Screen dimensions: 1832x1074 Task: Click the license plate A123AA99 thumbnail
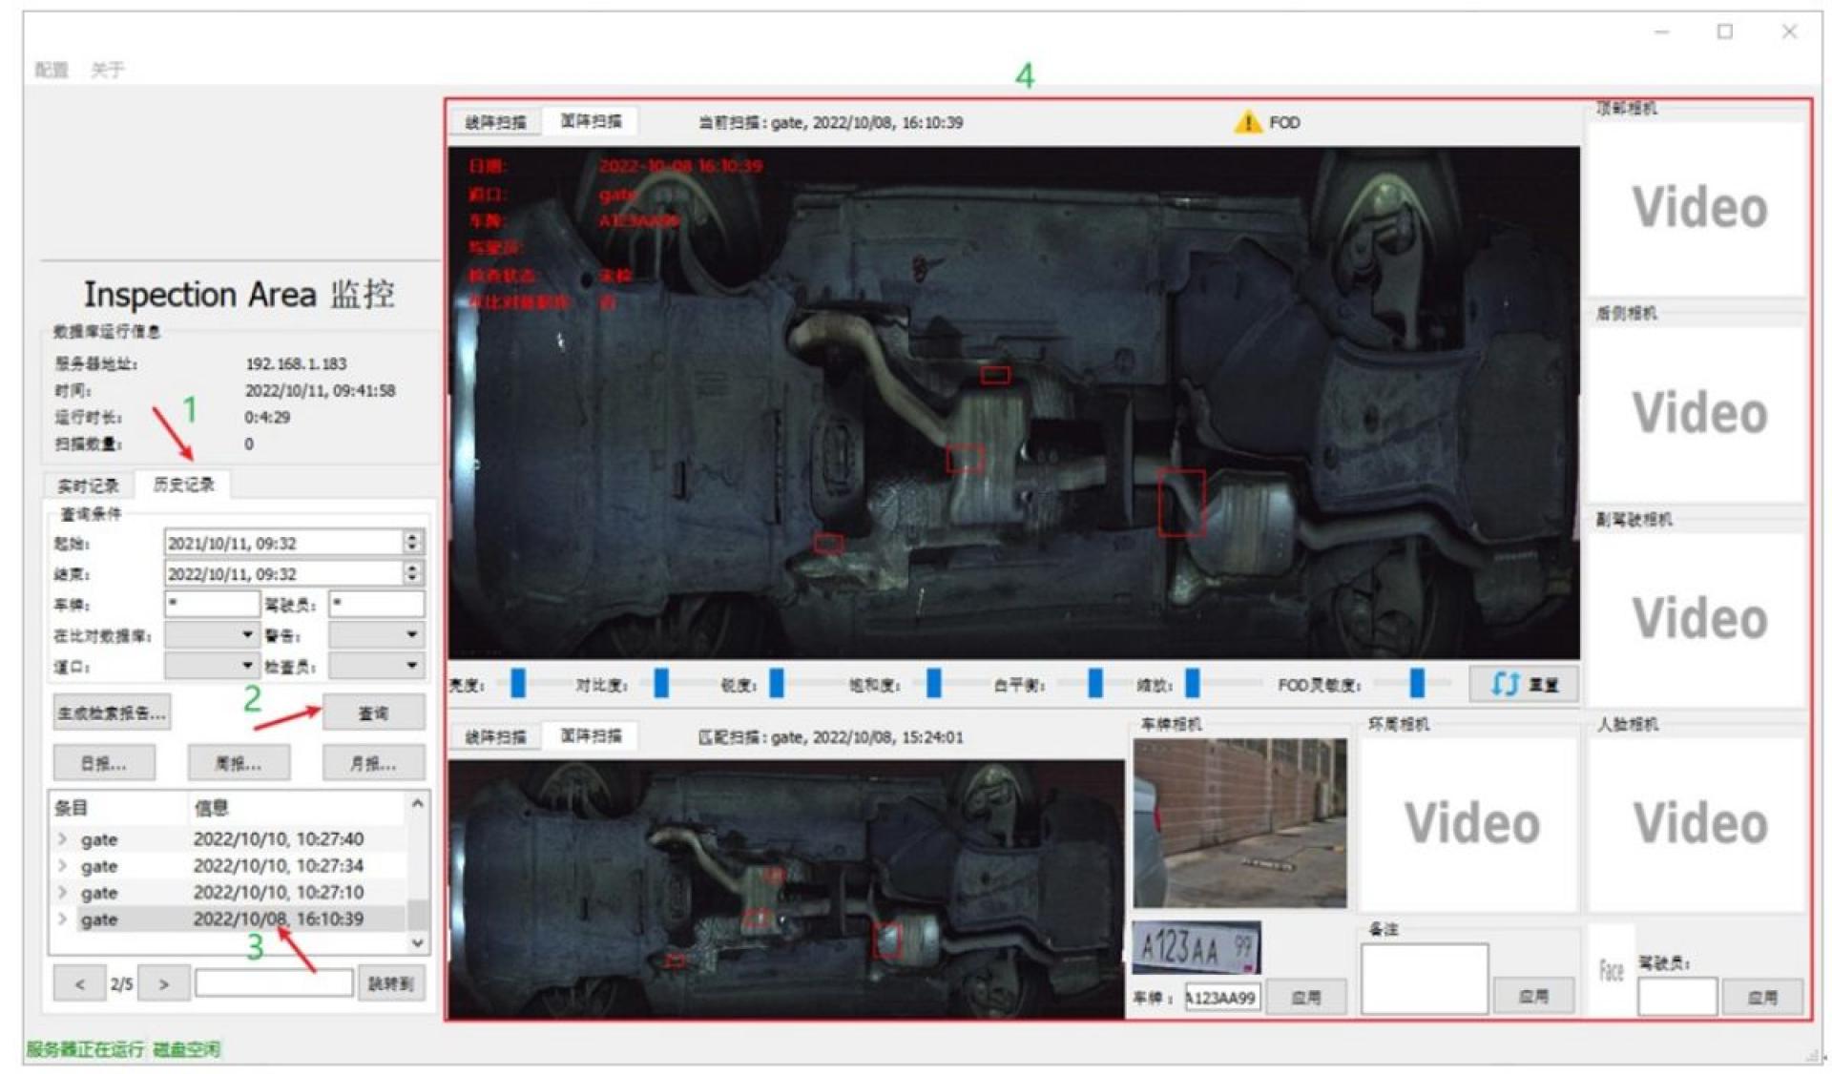[x=1197, y=947]
